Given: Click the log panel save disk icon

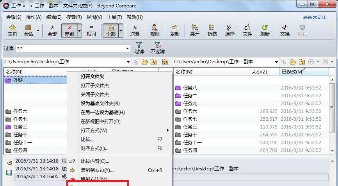Looking at the screenshot, I should tap(9, 173).
